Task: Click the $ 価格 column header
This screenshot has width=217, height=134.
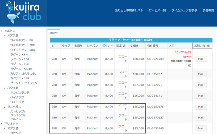Action: click(x=137, y=46)
